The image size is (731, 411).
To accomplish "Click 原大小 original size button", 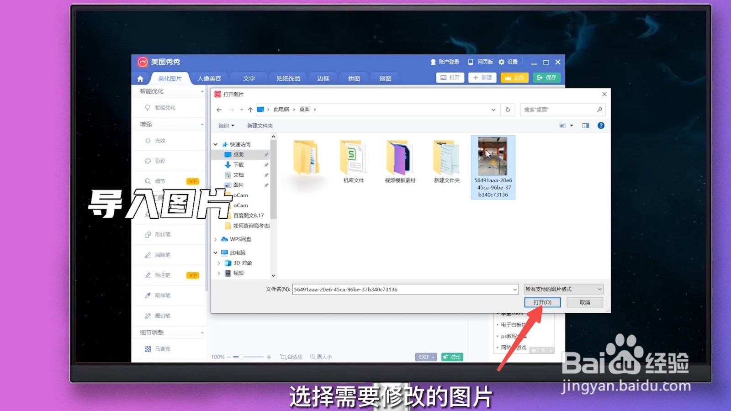I will click(x=321, y=357).
